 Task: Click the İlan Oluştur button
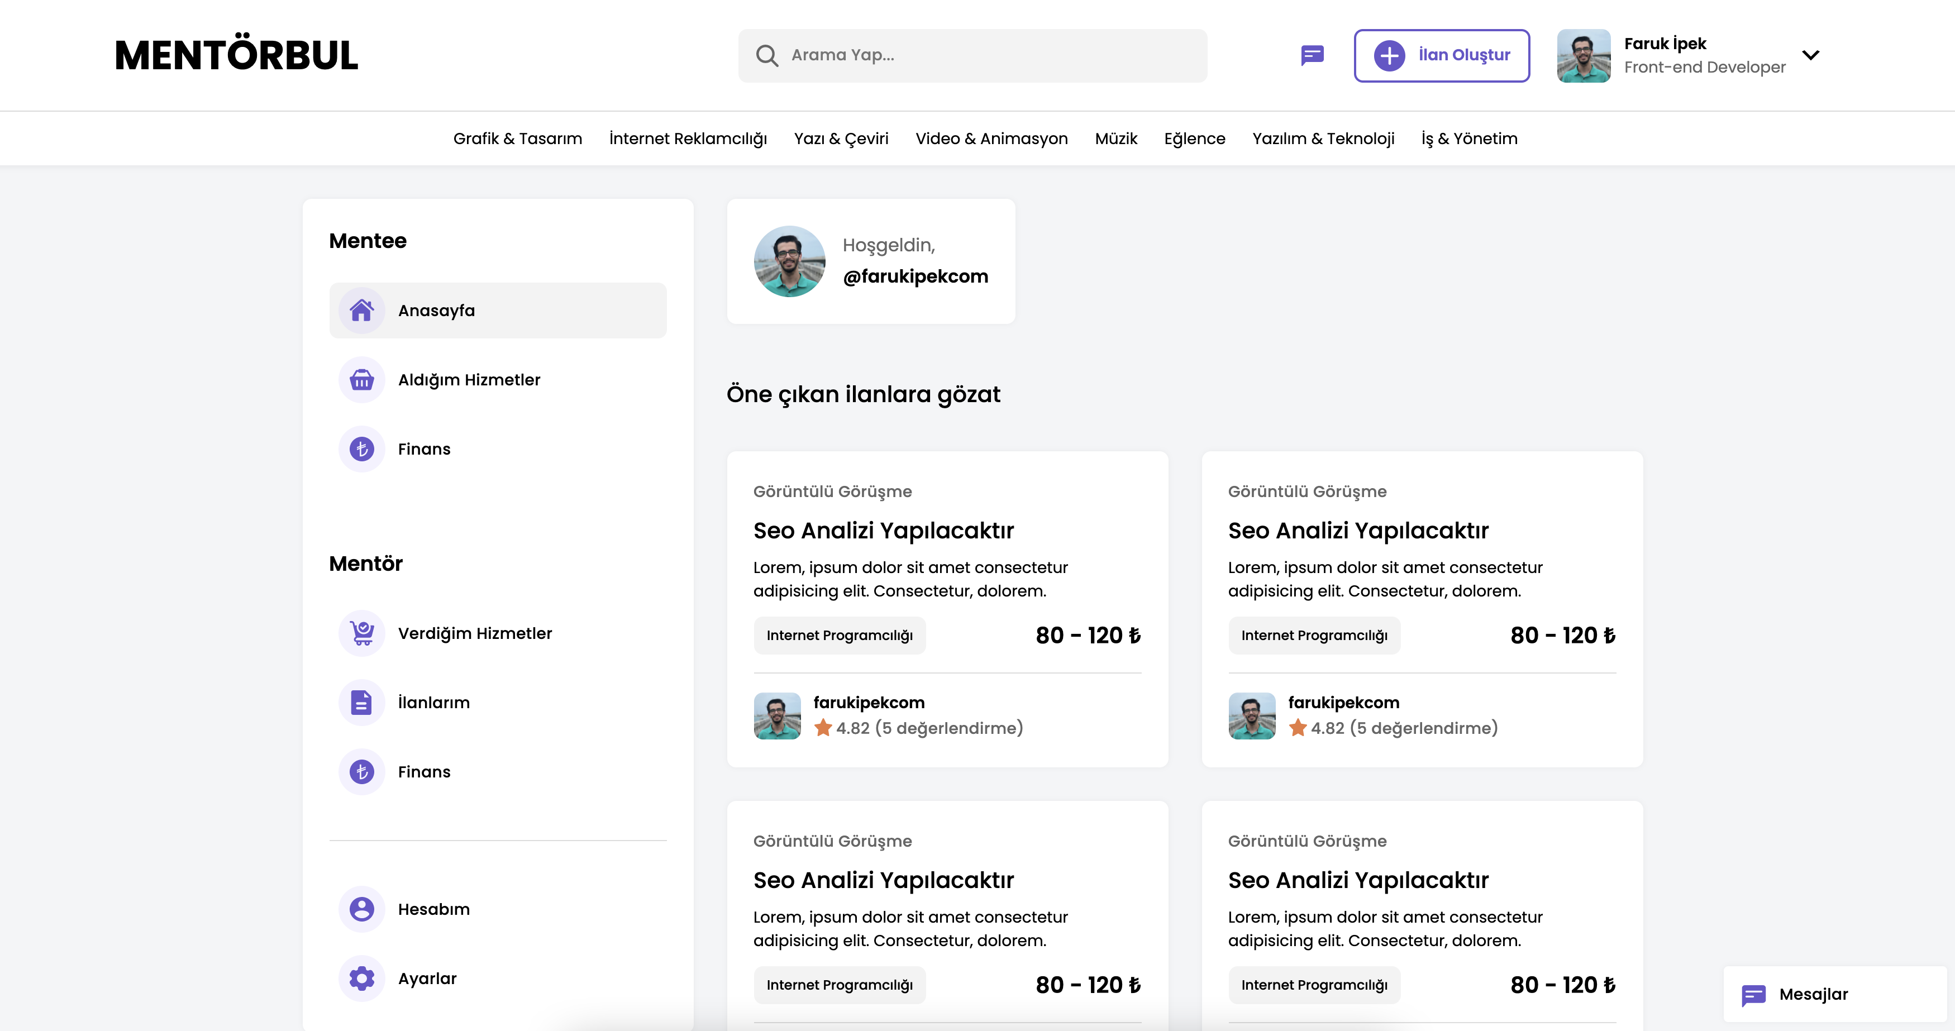[x=1441, y=55]
